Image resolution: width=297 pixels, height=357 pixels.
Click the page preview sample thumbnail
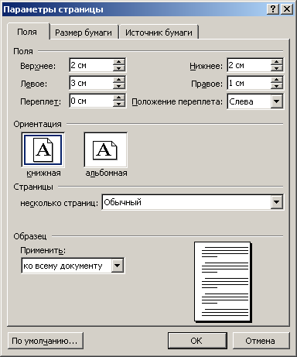tap(223, 282)
